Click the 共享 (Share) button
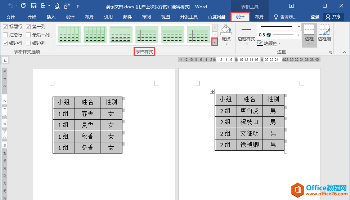The image size is (350, 200). [333, 17]
